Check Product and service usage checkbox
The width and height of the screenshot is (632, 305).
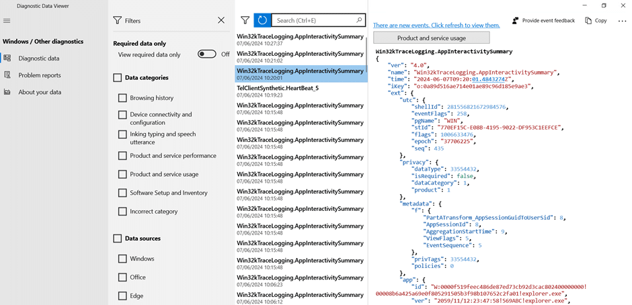tap(122, 174)
